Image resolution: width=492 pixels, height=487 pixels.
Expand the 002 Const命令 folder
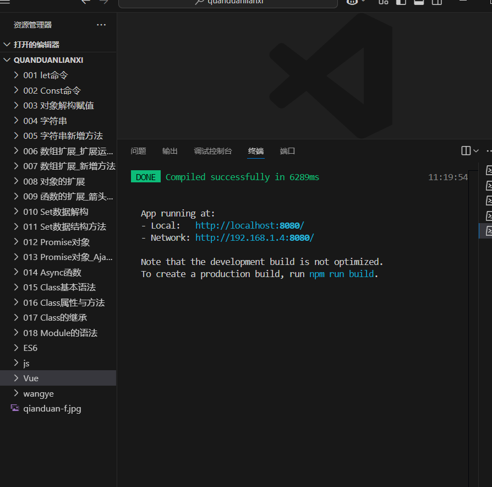58,90
